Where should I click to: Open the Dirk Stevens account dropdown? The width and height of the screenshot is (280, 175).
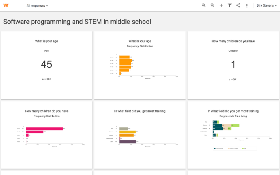[267, 6]
